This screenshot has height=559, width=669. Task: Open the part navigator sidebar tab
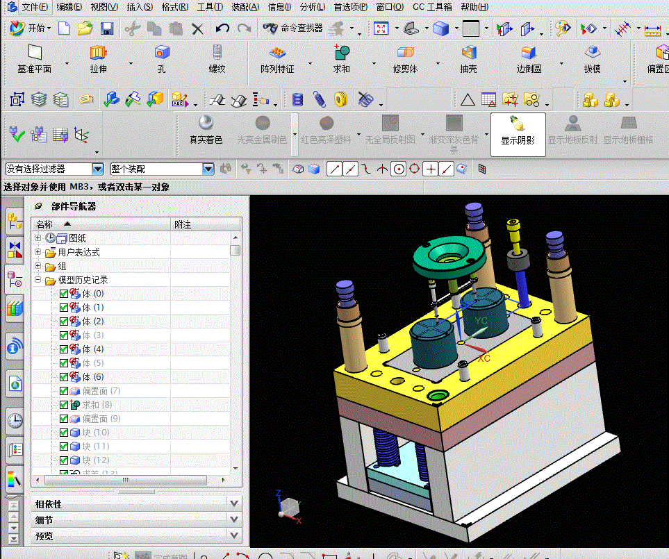15,281
